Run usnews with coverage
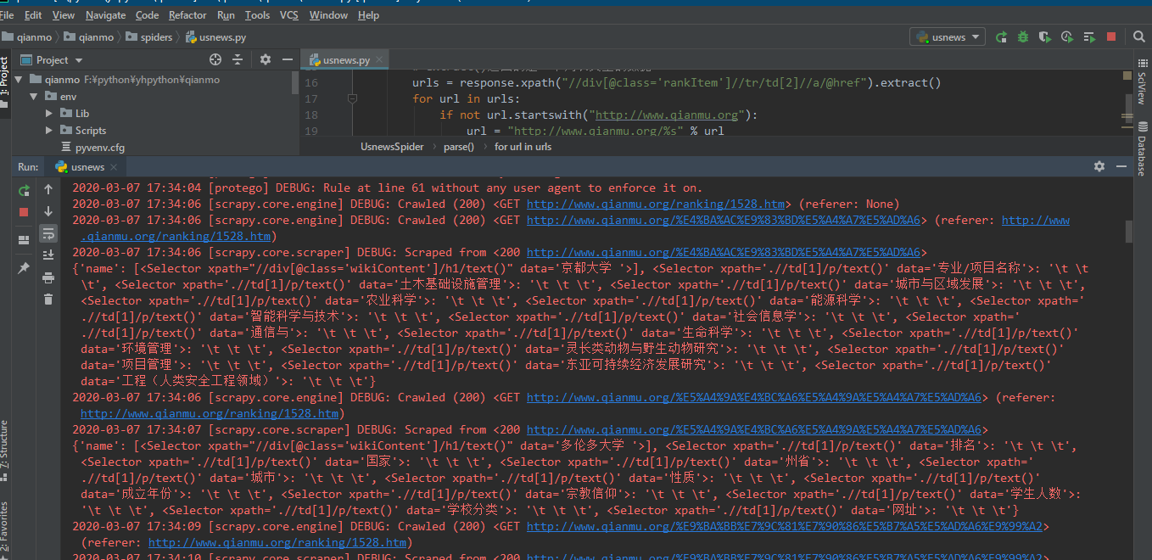Viewport: 1152px width, 560px height. coord(1045,37)
